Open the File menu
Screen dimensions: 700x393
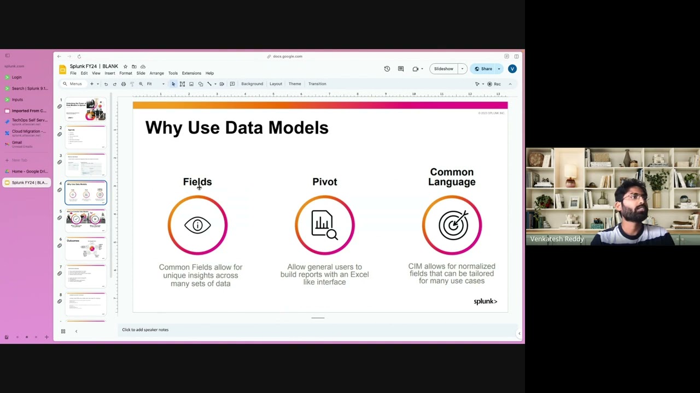[x=73, y=73]
